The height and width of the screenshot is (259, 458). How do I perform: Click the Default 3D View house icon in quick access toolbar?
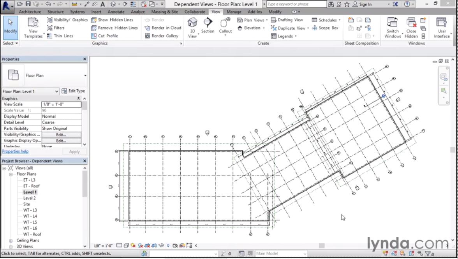pyautogui.click(x=113, y=4)
